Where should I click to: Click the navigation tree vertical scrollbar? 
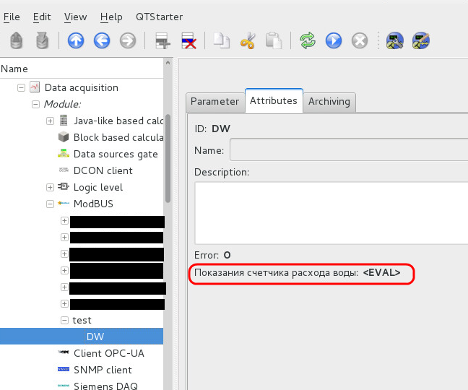(168, 159)
